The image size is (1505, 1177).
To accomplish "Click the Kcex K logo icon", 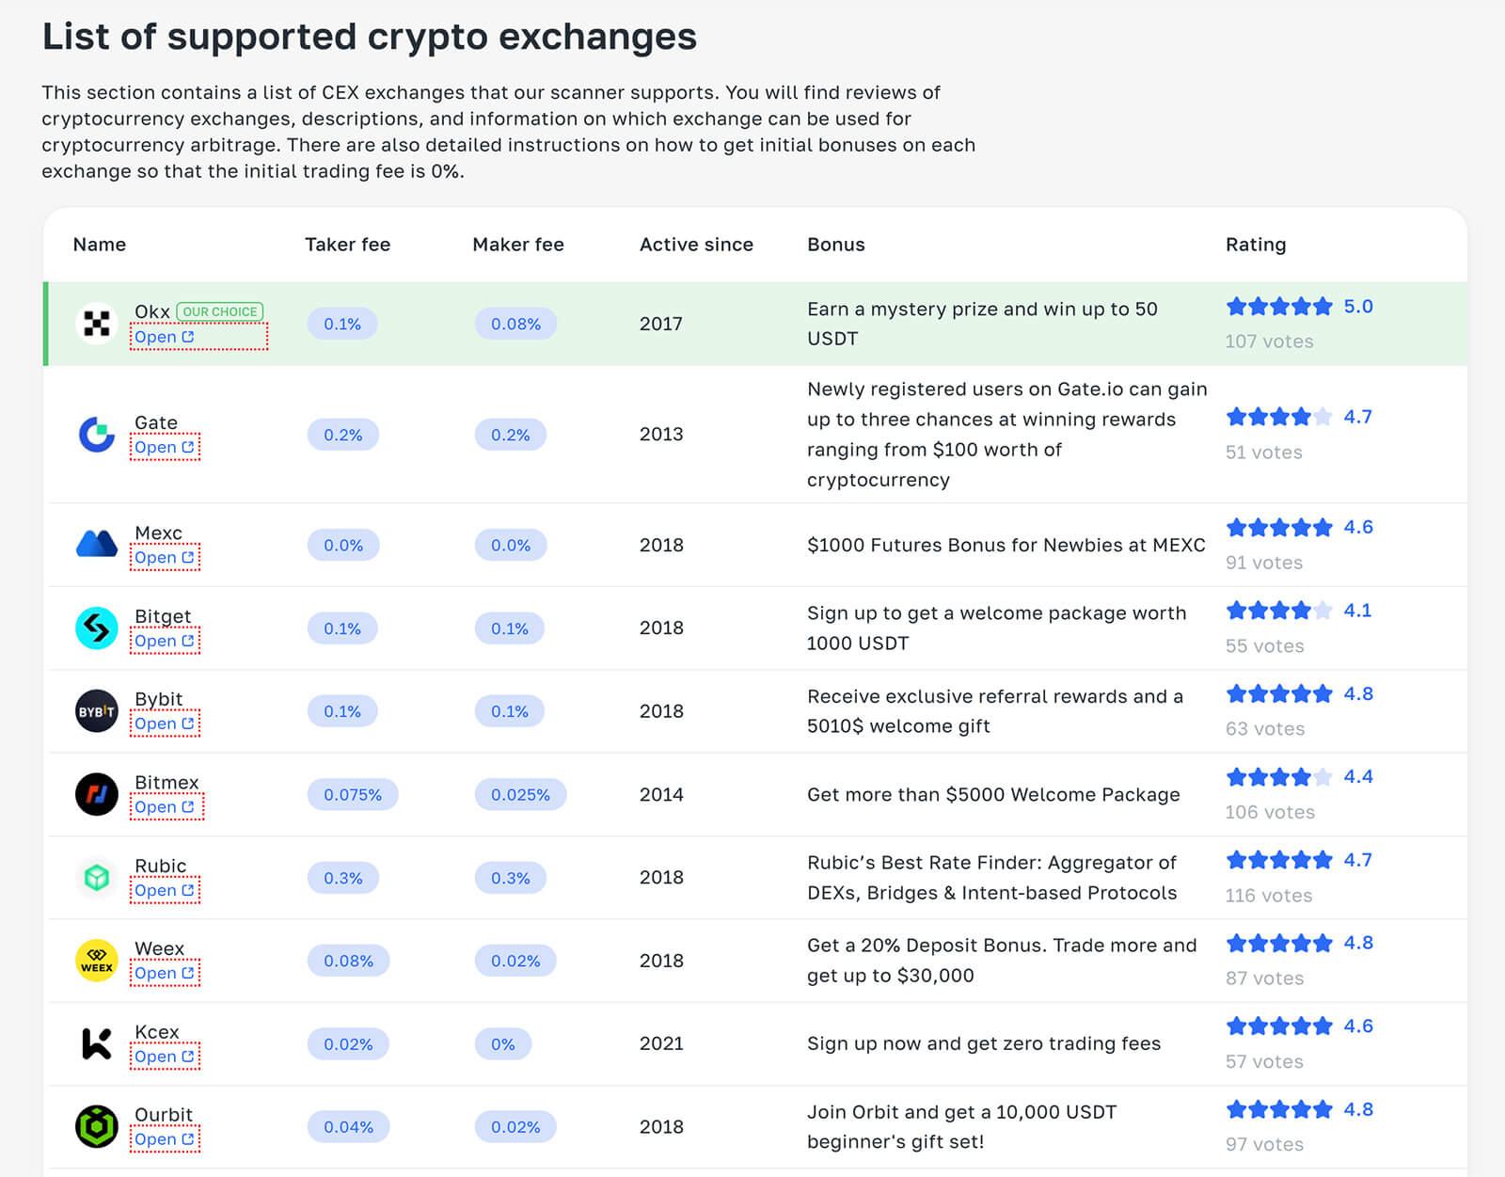I will pos(96,1043).
